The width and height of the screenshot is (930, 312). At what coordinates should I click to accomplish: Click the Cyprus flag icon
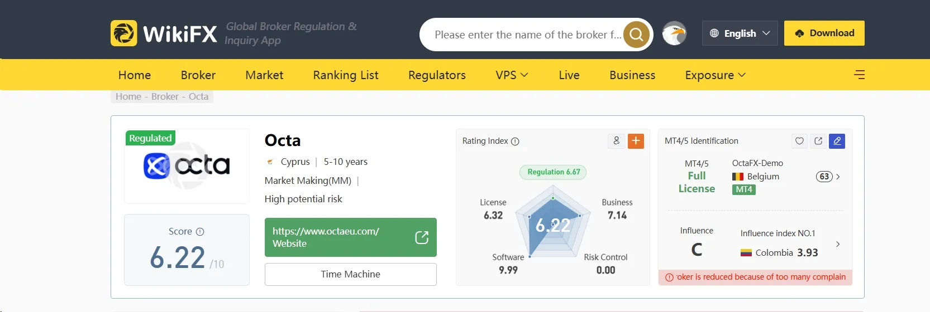coord(270,162)
